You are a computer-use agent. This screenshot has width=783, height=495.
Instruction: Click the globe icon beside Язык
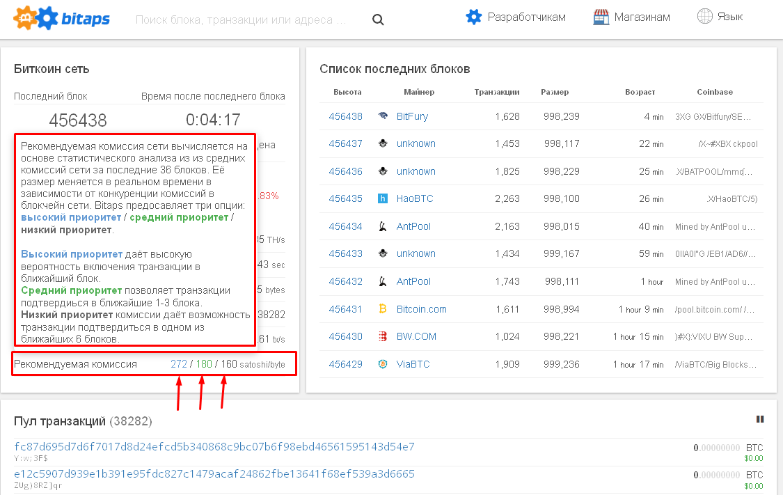click(704, 16)
